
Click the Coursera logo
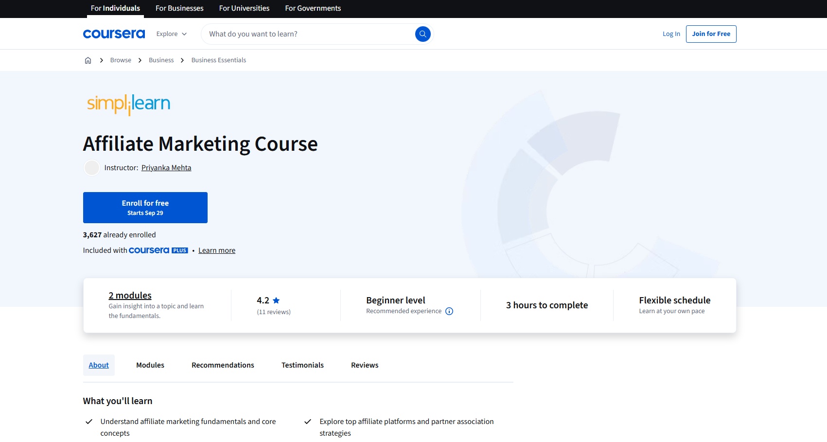114,34
